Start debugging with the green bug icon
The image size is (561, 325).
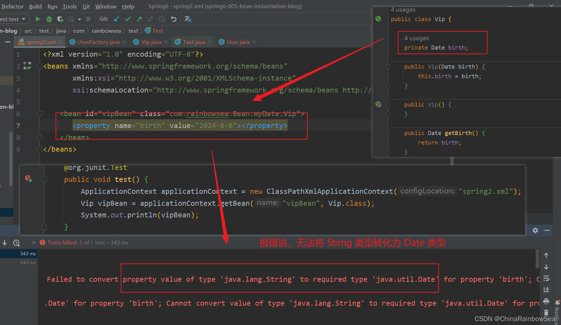click(x=49, y=19)
